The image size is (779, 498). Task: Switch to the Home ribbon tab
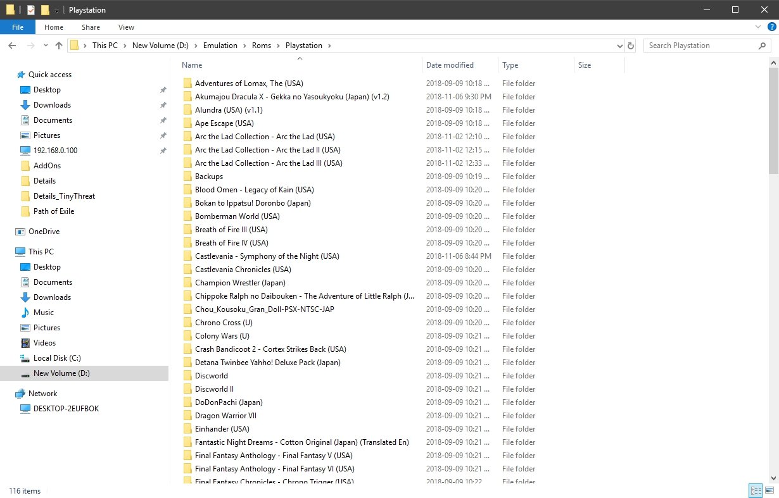54,27
